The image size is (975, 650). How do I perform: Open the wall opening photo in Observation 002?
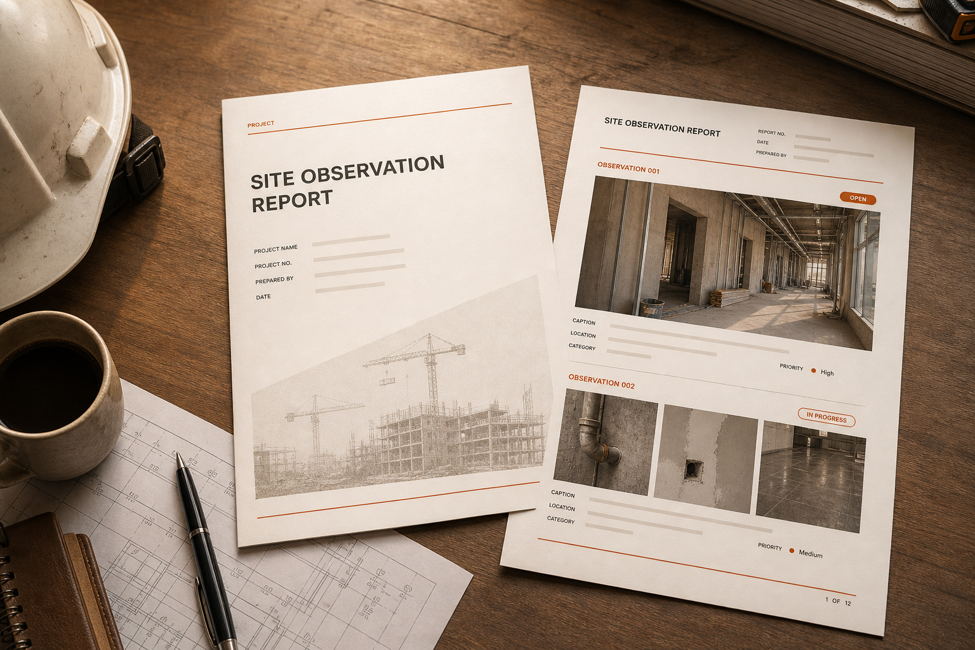tap(706, 458)
